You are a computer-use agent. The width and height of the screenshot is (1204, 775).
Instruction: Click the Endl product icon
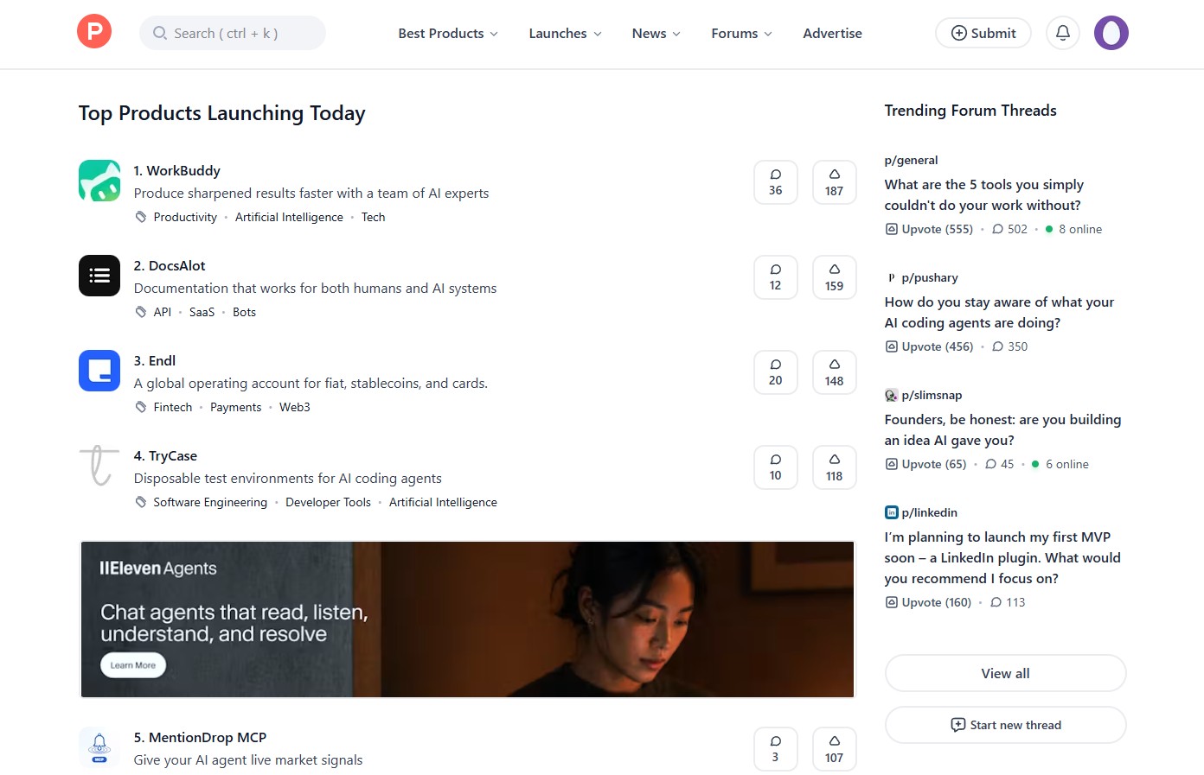click(x=99, y=371)
